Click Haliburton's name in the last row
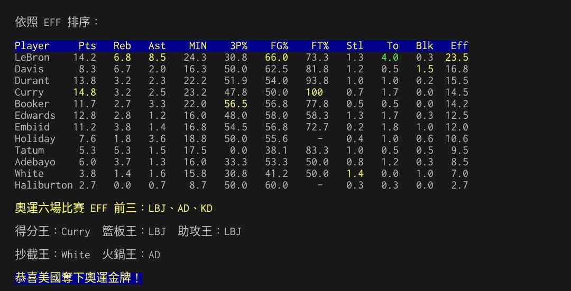Screen dimensions: 571x291 tap(43, 185)
